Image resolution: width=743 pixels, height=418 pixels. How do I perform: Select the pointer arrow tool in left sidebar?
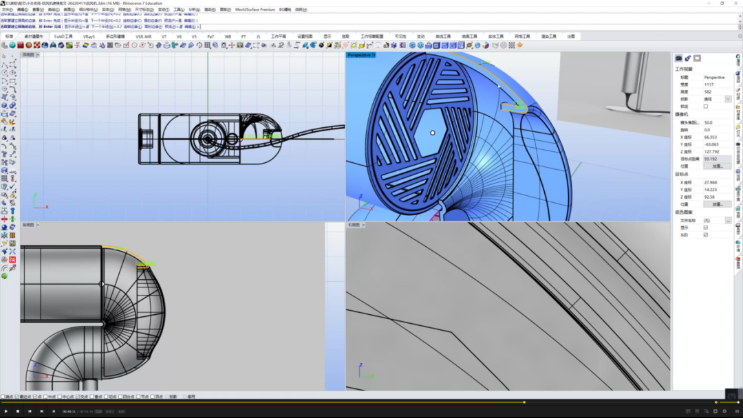(x=4, y=56)
